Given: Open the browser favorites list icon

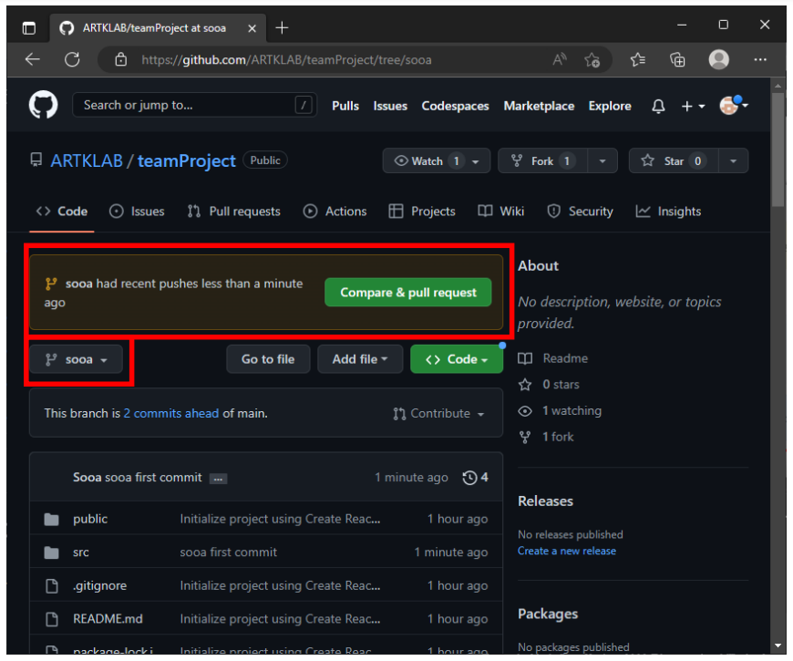Looking at the screenshot, I should (638, 59).
